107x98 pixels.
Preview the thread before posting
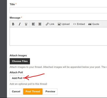pos(50,92)
